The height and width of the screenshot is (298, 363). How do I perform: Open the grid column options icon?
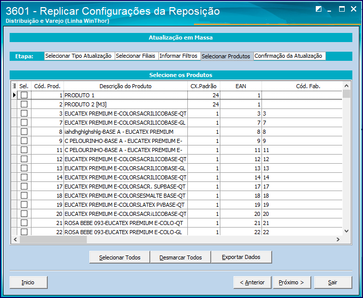[14, 86]
